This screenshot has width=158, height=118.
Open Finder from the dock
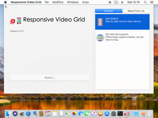point(9,114)
